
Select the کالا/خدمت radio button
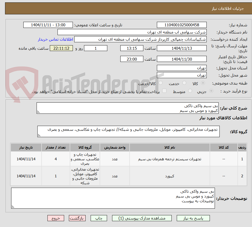(161, 83)
